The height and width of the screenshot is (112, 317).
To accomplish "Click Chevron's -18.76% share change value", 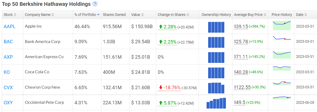I will click(x=172, y=88).
